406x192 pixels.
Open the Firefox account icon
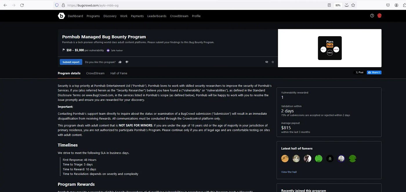pos(396,5)
